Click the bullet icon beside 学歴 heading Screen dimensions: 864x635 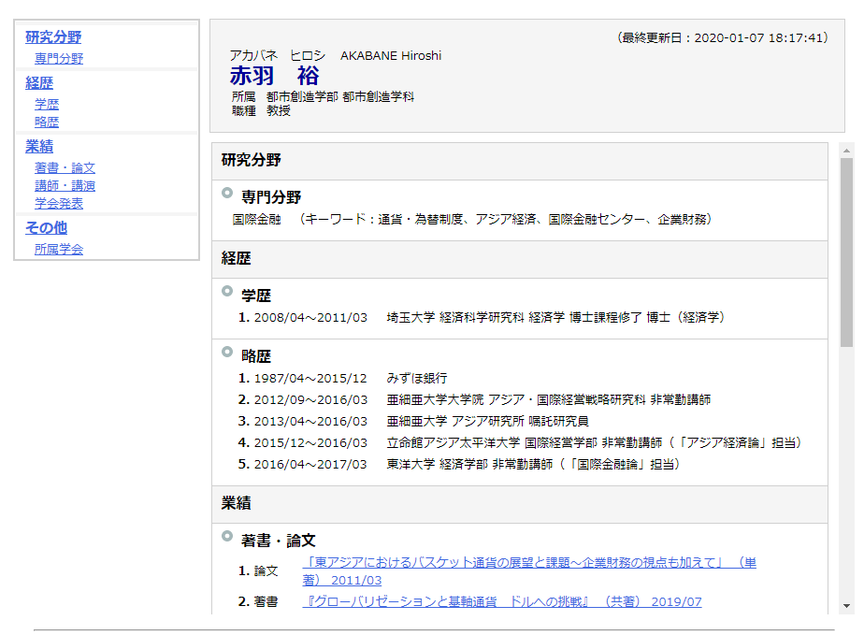(x=227, y=292)
